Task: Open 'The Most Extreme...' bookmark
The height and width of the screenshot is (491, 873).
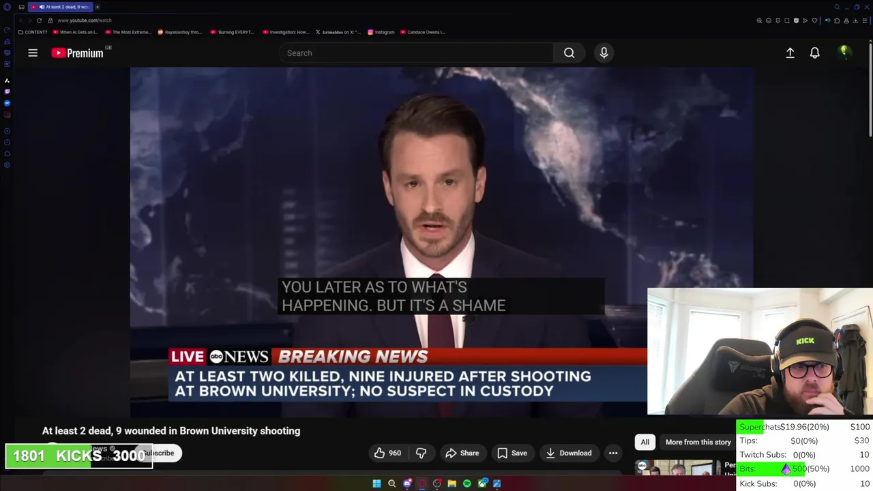Action: pos(129,32)
